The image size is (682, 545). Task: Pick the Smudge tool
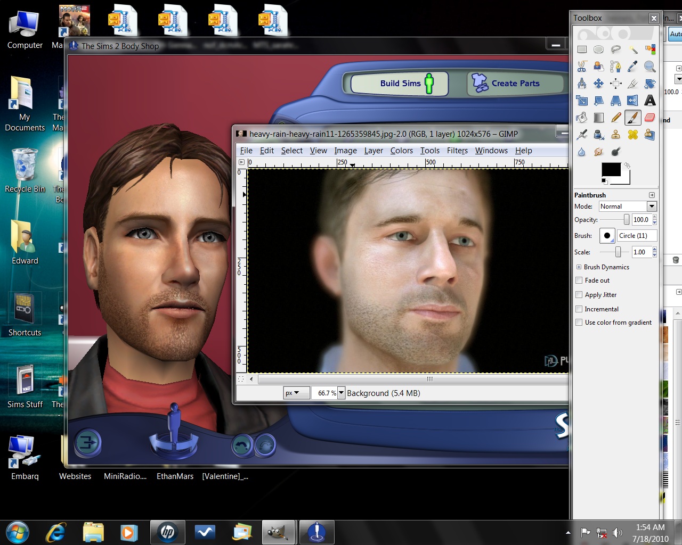pyautogui.click(x=599, y=152)
